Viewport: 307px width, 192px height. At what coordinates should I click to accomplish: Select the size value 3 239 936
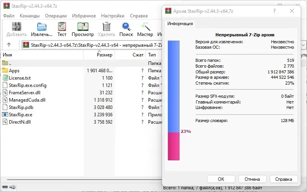coord(103,114)
